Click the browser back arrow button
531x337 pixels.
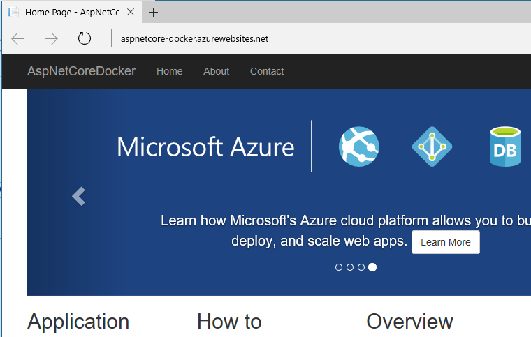click(x=19, y=38)
